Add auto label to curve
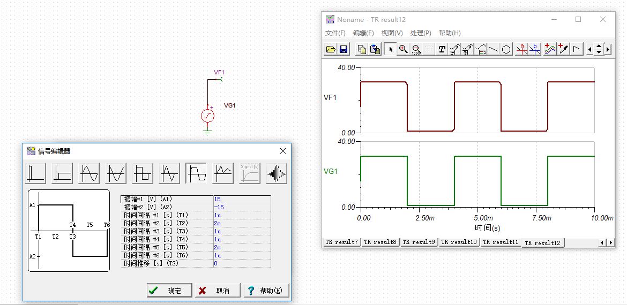Screen dimensions: 627x305 pyautogui.click(x=454, y=49)
